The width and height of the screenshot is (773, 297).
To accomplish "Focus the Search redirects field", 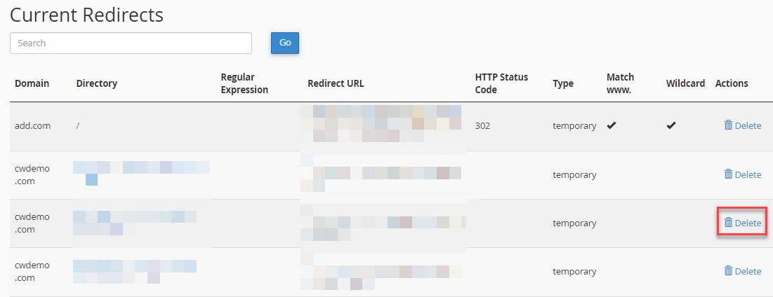I will (131, 43).
